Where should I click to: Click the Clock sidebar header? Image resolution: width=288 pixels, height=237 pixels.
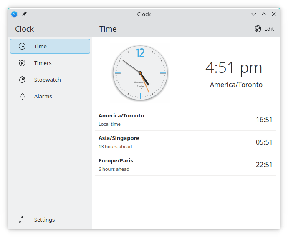click(25, 29)
